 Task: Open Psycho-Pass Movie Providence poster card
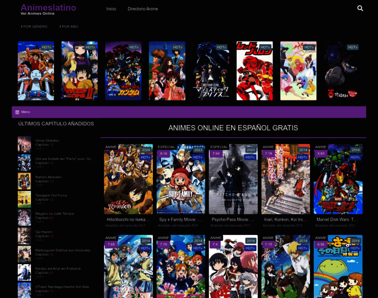coord(233,179)
